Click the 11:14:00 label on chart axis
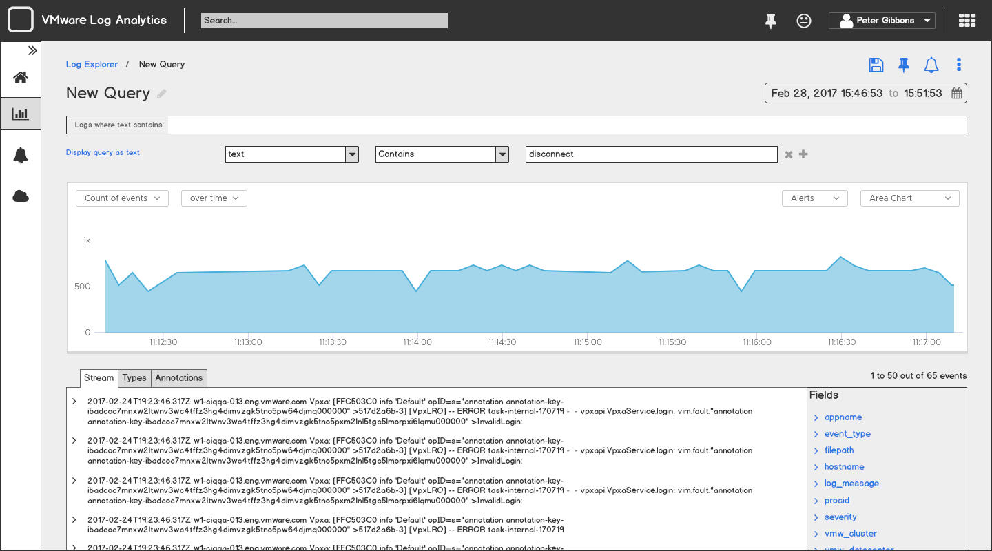Viewport: 992px width, 551px height. point(417,342)
